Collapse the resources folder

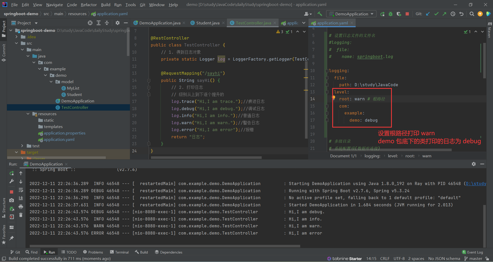[28, 114]
